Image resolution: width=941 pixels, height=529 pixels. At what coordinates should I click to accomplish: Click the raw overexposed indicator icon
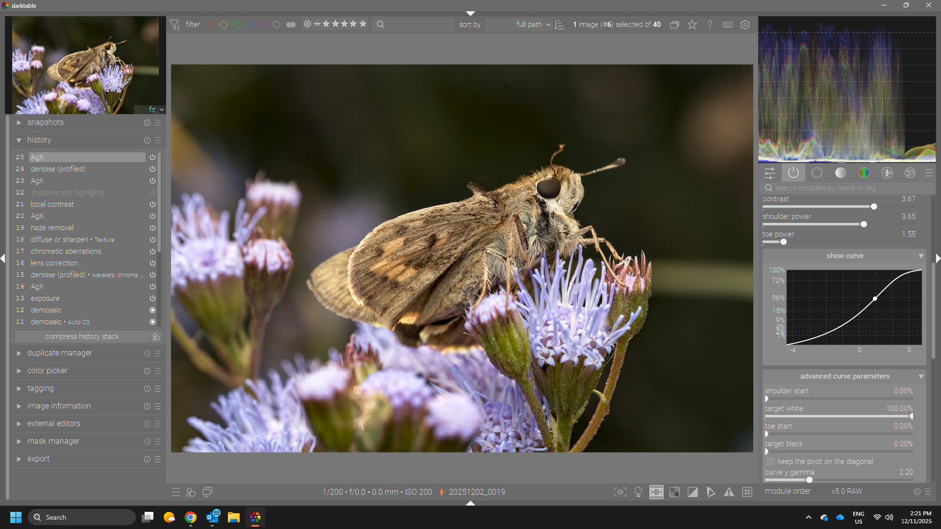point(674,492)
